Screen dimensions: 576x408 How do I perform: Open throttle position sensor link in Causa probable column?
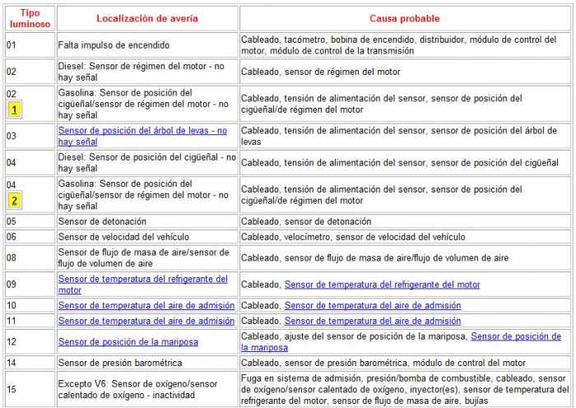(x=515, y=336)
